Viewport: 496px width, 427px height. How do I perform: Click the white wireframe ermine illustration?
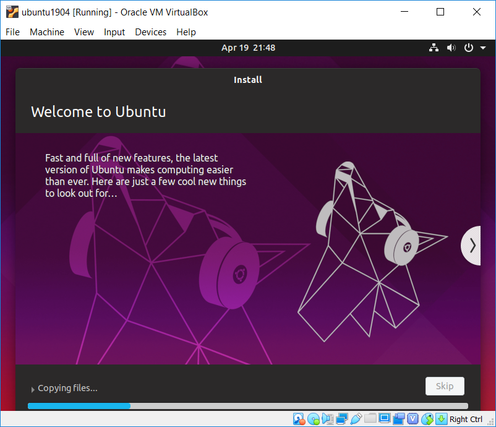(373, 252)
